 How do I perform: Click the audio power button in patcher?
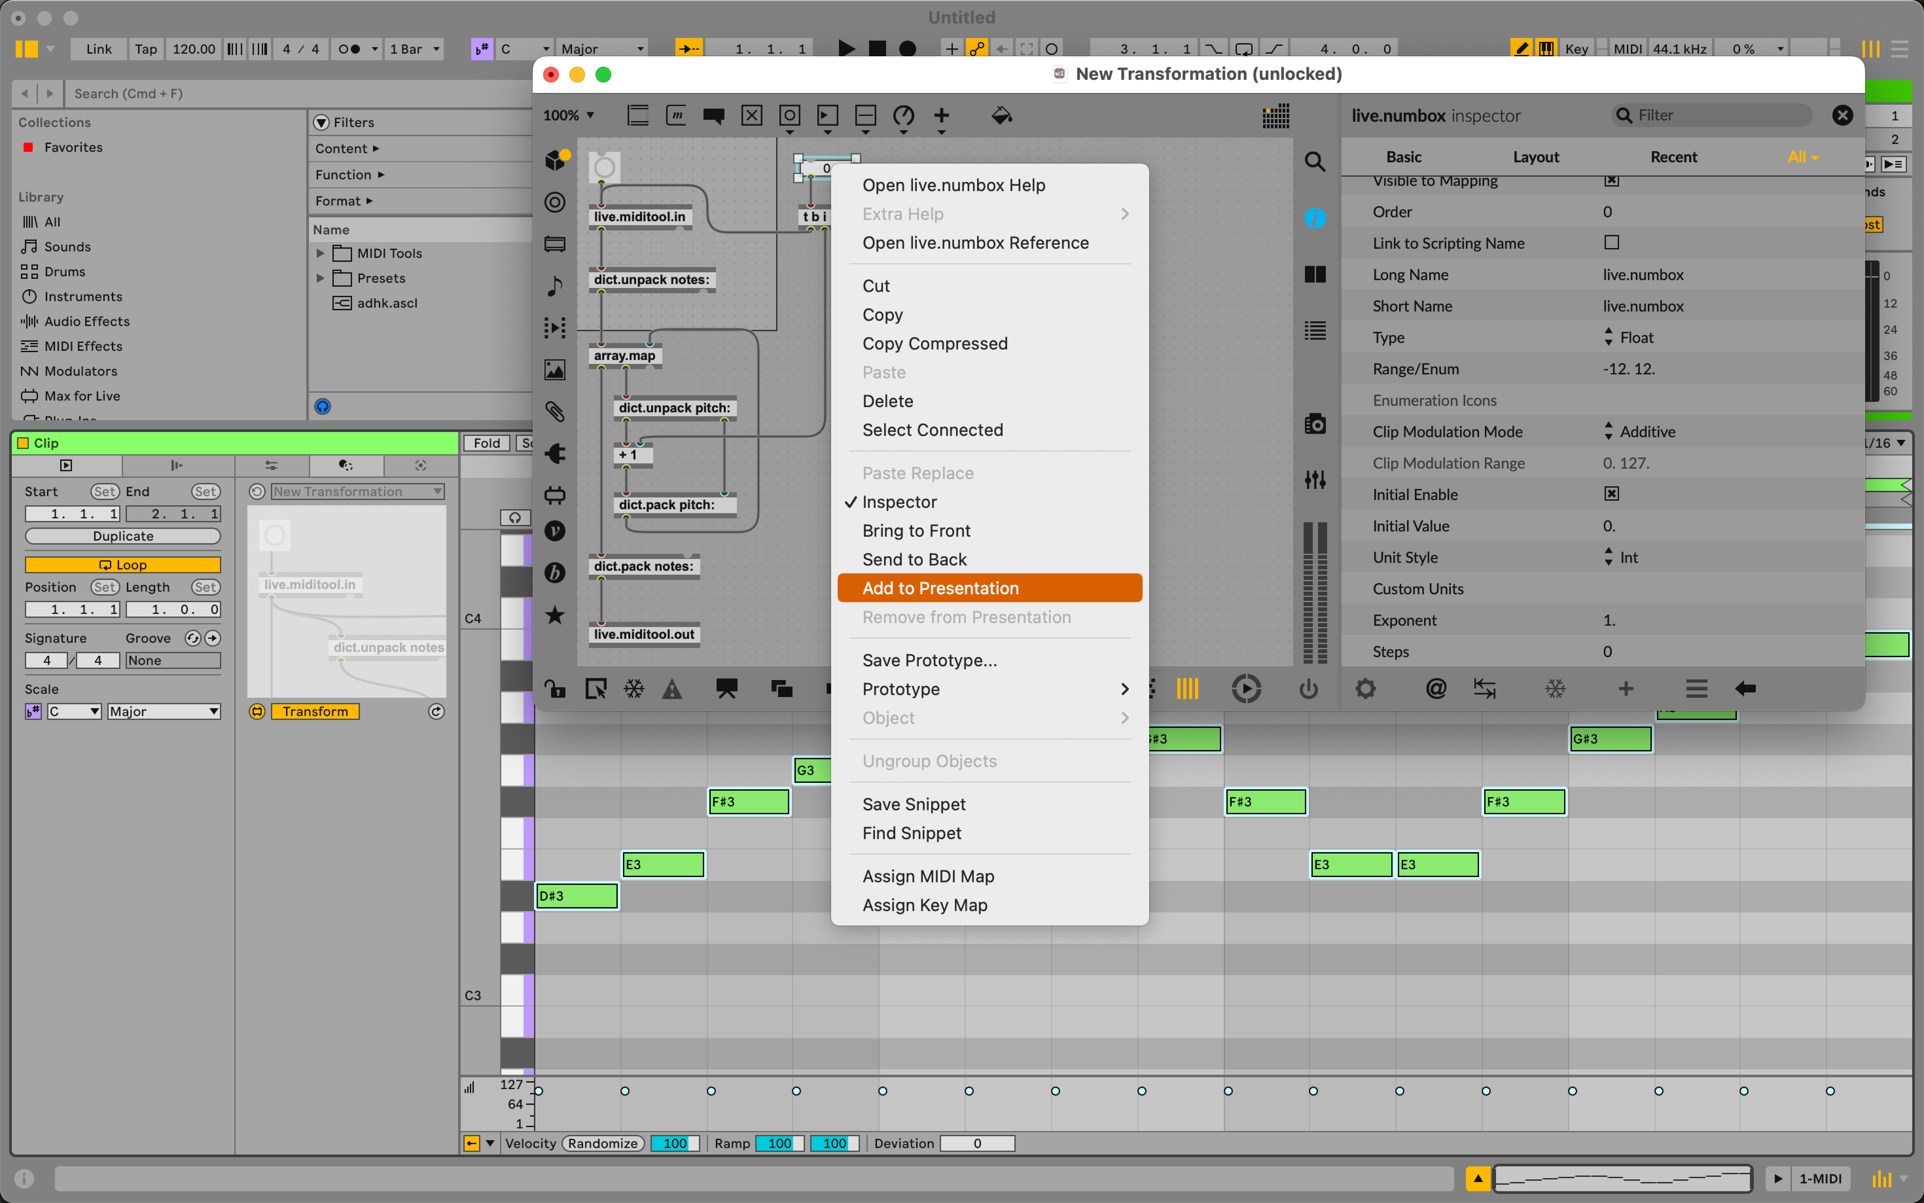point(1309,689)
